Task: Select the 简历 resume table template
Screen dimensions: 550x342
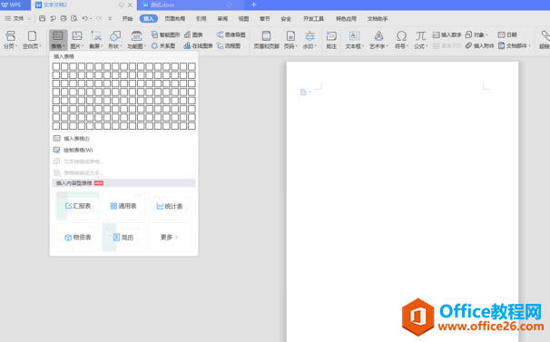Action: click(123, 237)
